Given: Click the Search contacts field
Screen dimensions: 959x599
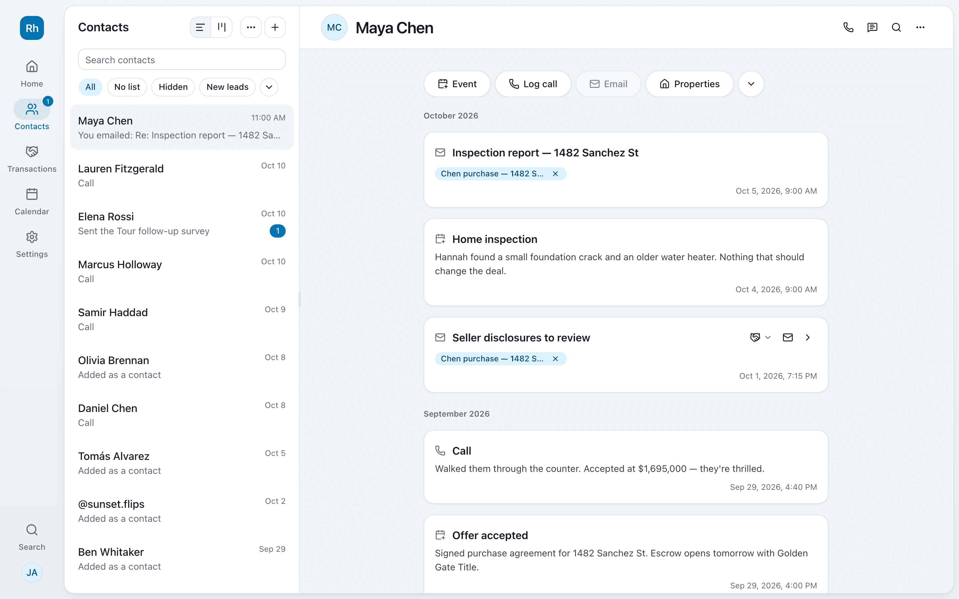Looking at the screenshot, I should tap(182, 60).
